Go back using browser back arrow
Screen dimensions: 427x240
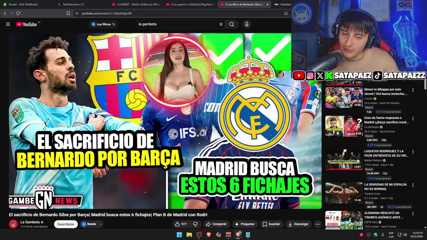(5, 13)
